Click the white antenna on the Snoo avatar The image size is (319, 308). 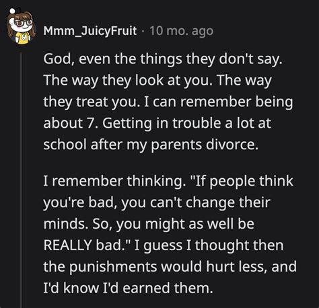point(13,11)
